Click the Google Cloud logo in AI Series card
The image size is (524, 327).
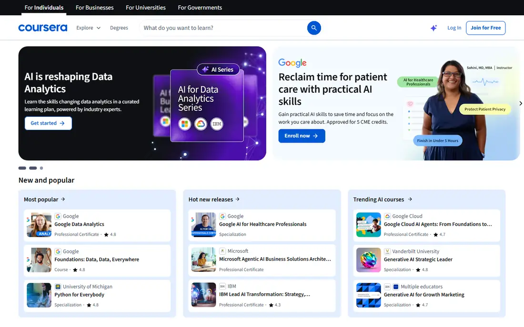[x=201, y=124]
